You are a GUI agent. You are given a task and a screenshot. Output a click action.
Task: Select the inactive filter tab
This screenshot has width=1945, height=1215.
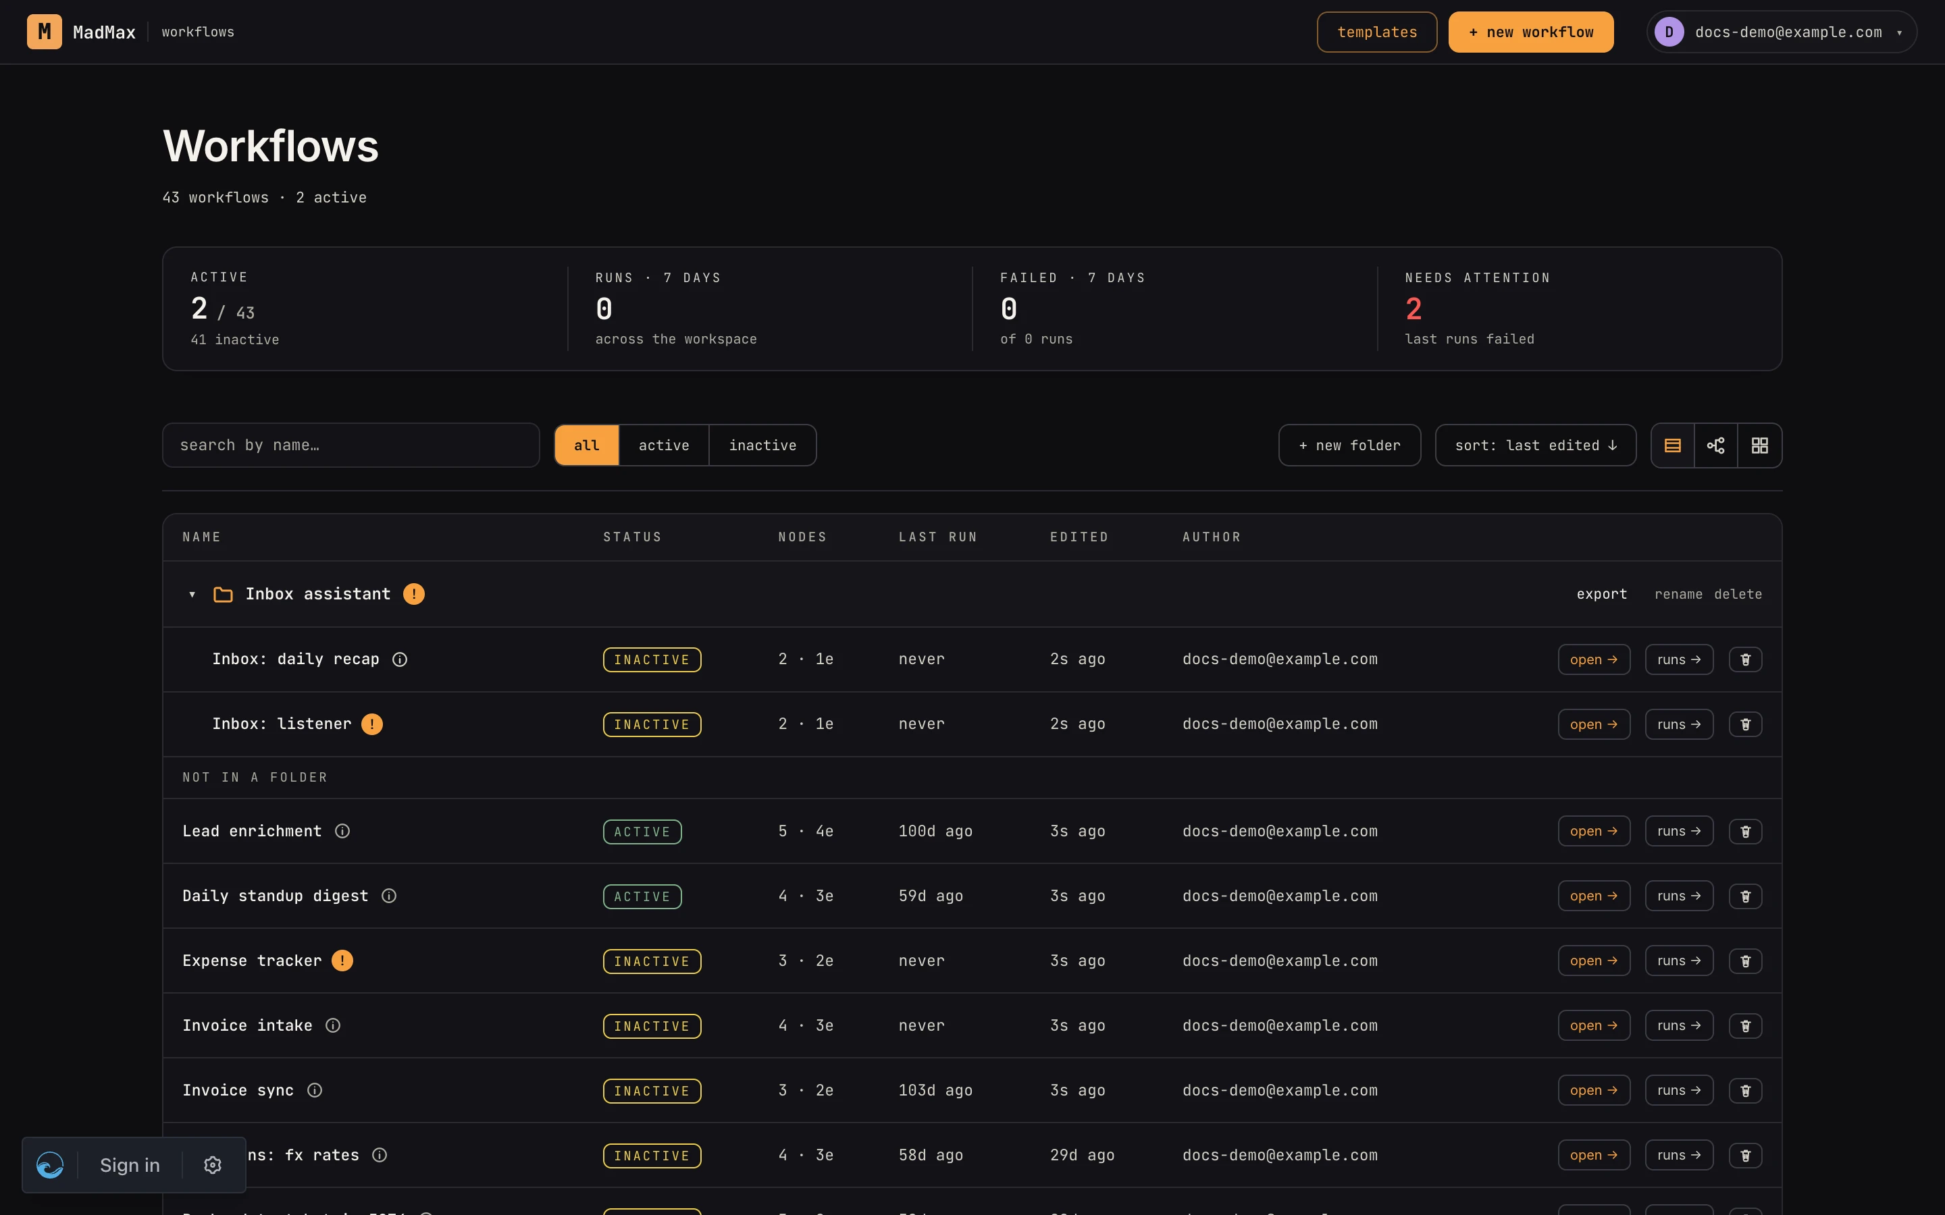(762, 446)
